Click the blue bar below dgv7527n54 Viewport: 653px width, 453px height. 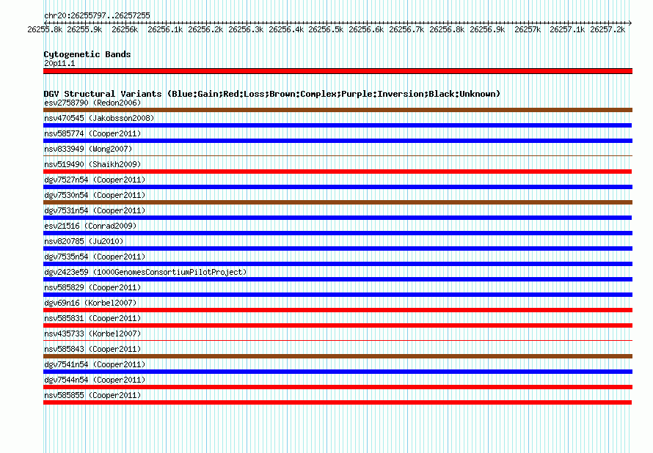(x=338, y=187)
